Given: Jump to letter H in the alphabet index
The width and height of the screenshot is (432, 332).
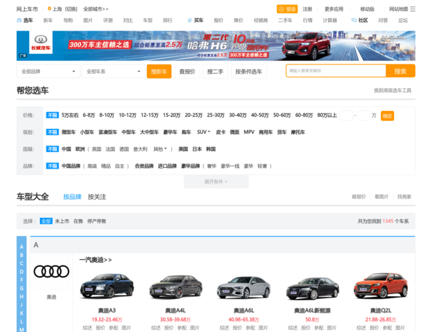Looking at the screenshot, I should pos(21,297).
